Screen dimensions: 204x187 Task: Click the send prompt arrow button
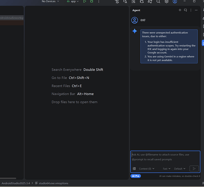tap(194, 169)
